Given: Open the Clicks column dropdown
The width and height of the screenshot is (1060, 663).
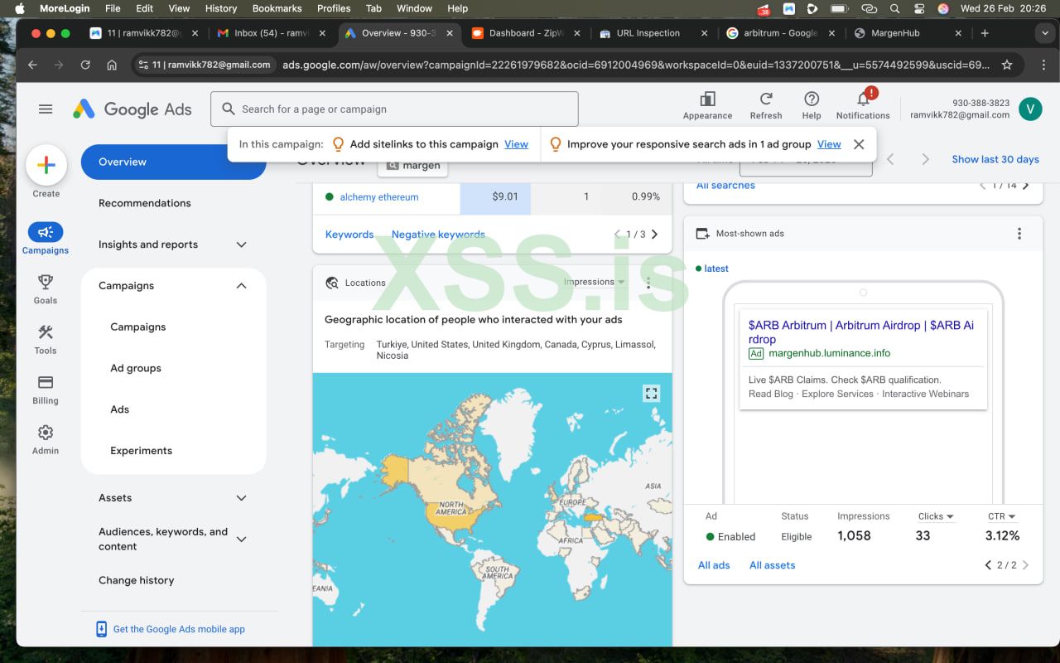Looking at the screenshot, I should pyautogui.click(x=936, y=516).
